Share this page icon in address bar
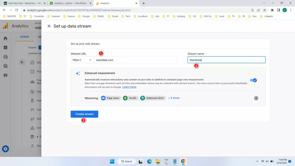Screen dimensions: 295x166 [x=258, y=10]
